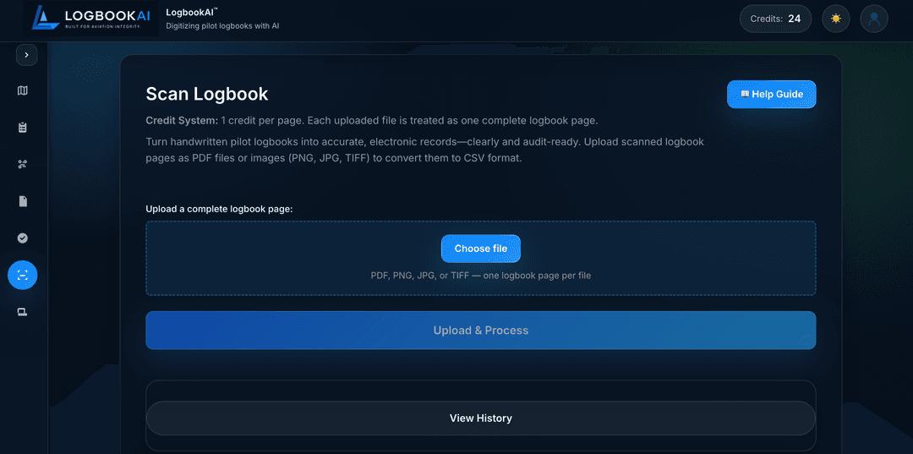Click the checkmark circle icon in sidebar
Screen dimensions: 913x454
click(x=23, y=238)
